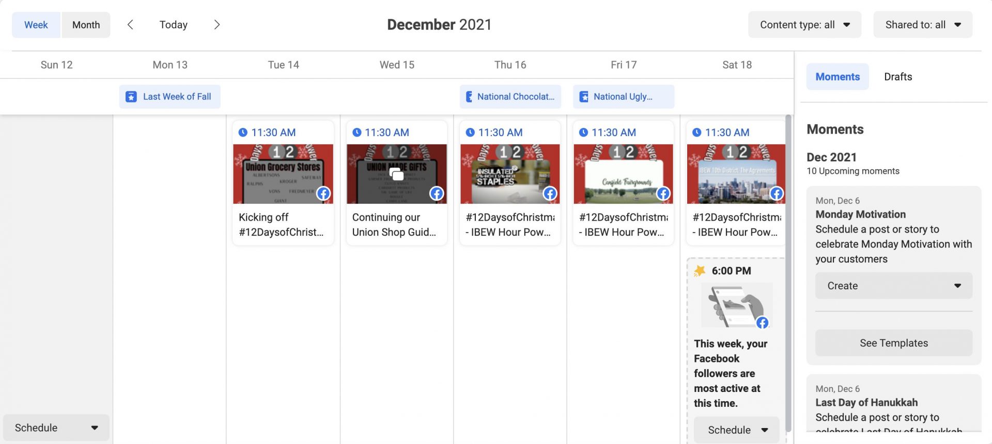Go to next week with right arrow
992x444 pixels.
pos(217,25)
